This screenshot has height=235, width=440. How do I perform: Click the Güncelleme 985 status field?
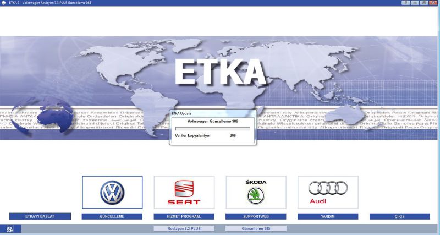[256, 228]
